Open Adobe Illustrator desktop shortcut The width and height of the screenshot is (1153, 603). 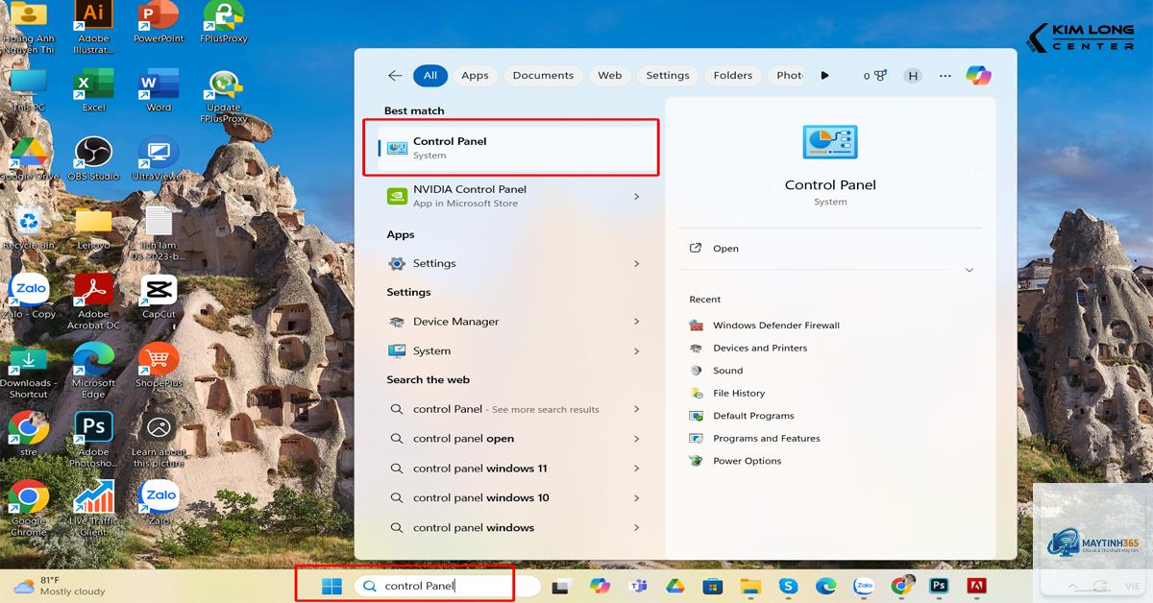[93, 25]
